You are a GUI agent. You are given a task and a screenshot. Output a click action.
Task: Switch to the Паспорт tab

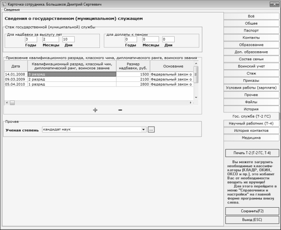coord(251,31)
